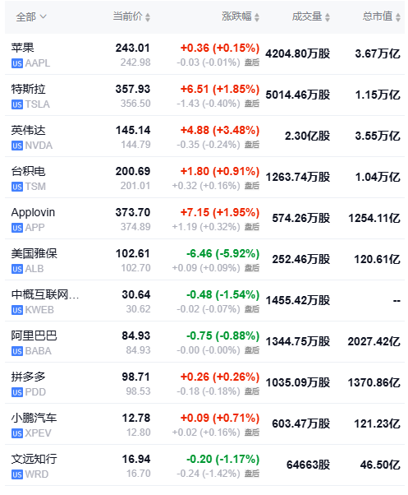The width and height of the screenshot is (408, 495).
Task: Sort by 总市值 column arrows
Action: point(398,17)
